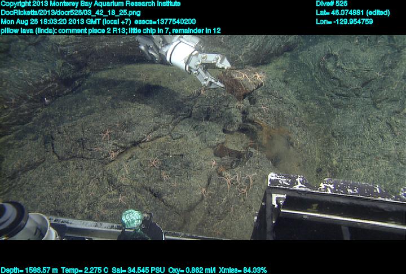Click the 'Xmiss= 84.03%' readout
This screenshot has height=274, width=406.
242,270
